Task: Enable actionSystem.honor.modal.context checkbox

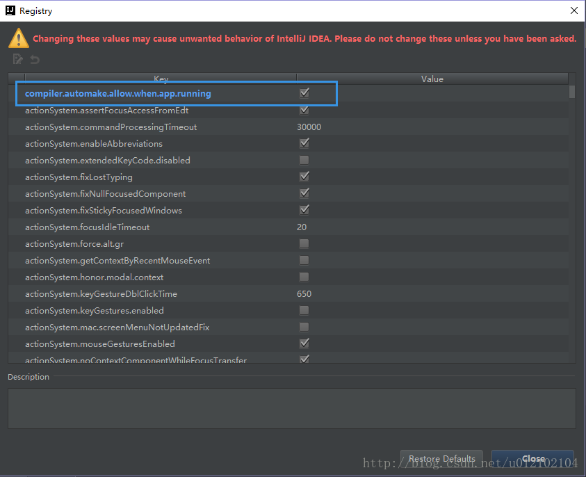Action: (304, 277)
